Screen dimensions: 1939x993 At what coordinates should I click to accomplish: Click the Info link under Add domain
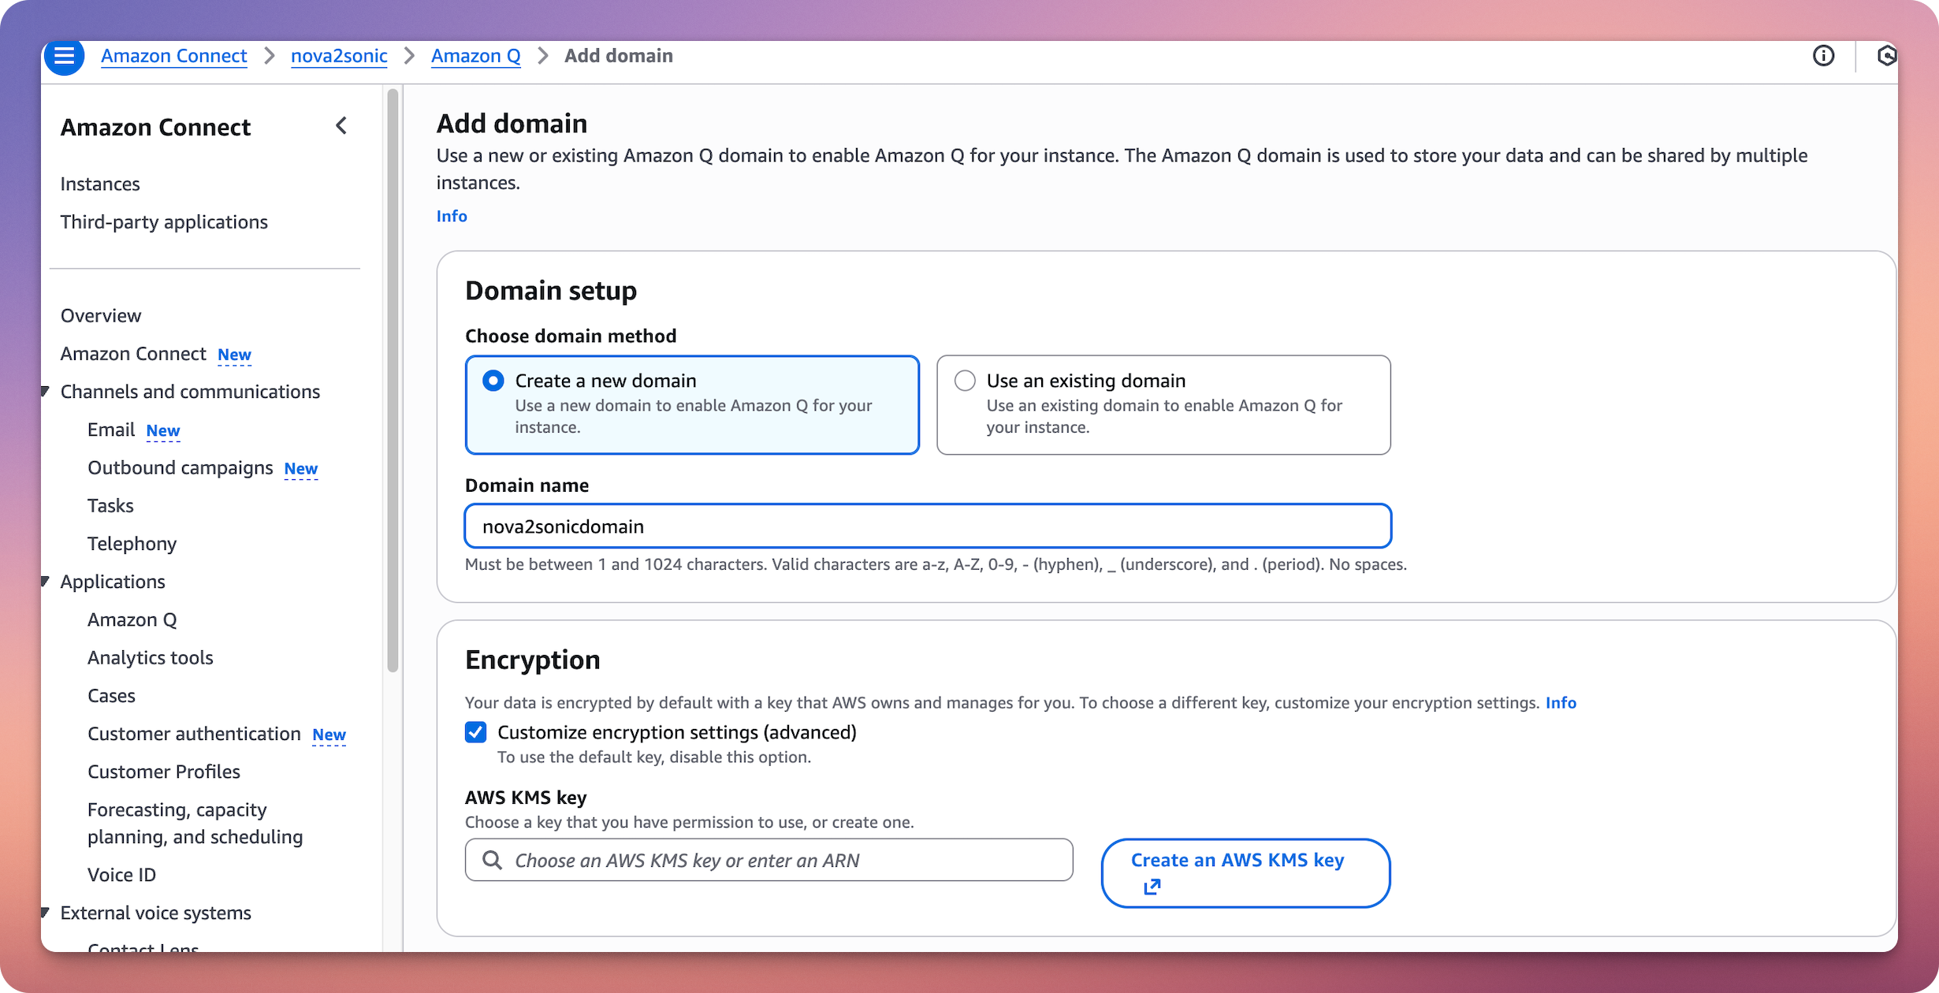451,215
